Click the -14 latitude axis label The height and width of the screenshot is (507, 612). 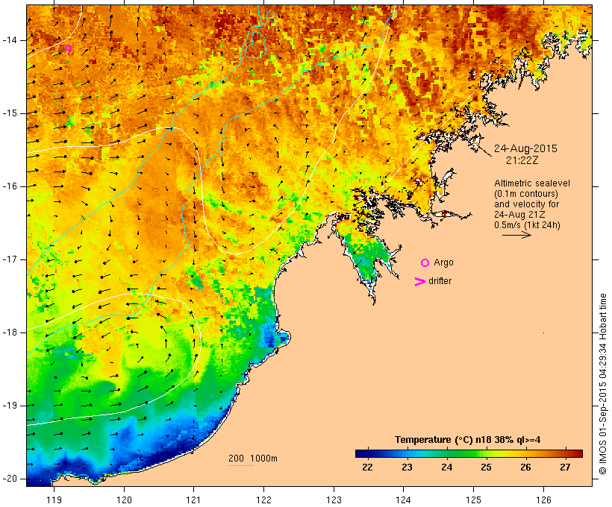[9, 40]
